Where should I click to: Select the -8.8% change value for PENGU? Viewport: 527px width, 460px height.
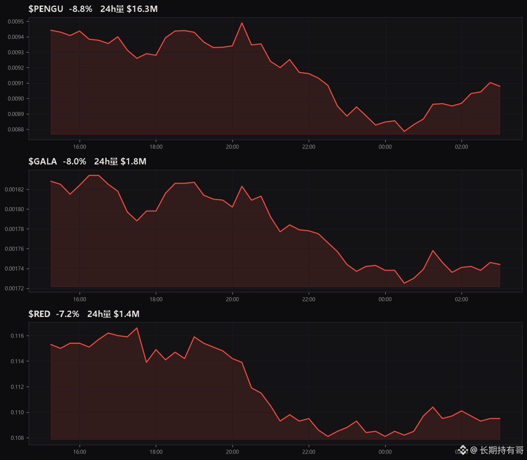pos(81,9)
